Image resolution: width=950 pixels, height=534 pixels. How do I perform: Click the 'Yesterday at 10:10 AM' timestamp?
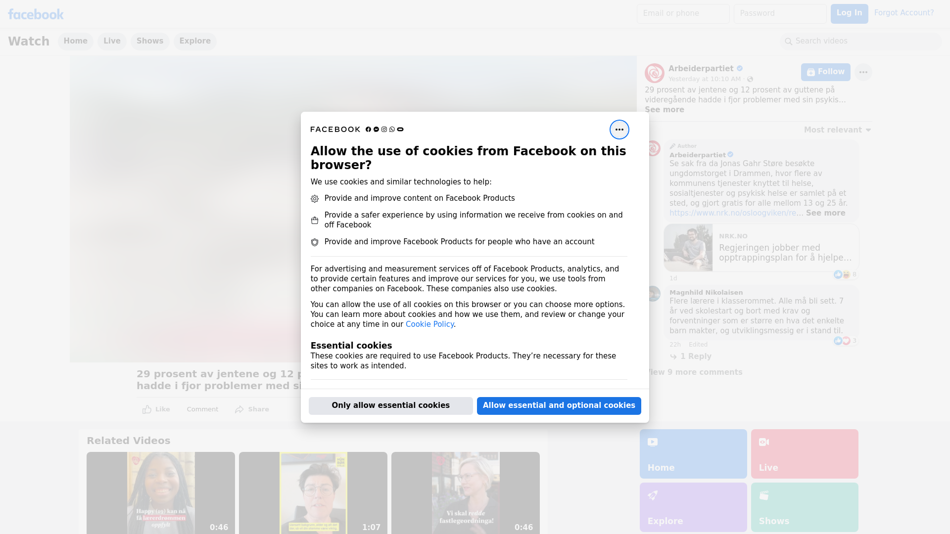tap(705, 79)
